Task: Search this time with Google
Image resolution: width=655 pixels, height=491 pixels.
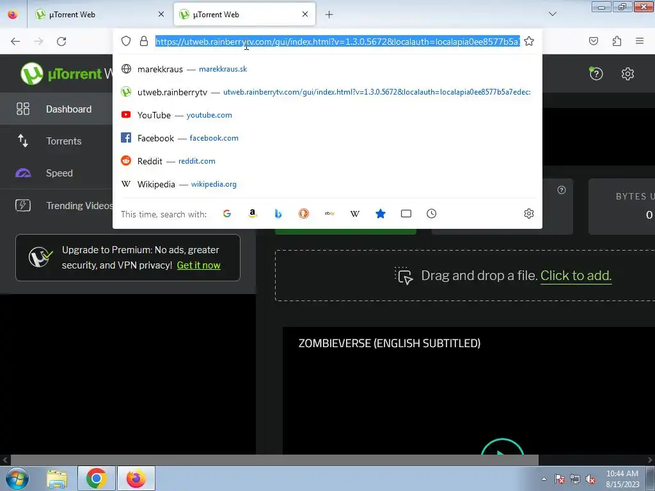Action: click(x=227, y=214)
